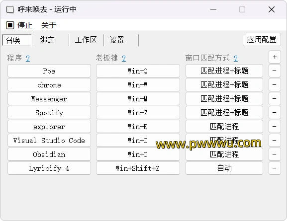The width and height of the screenshot is (287, 221).
Task: Remove the Poe row with minus button
Action: click(275, 71)
